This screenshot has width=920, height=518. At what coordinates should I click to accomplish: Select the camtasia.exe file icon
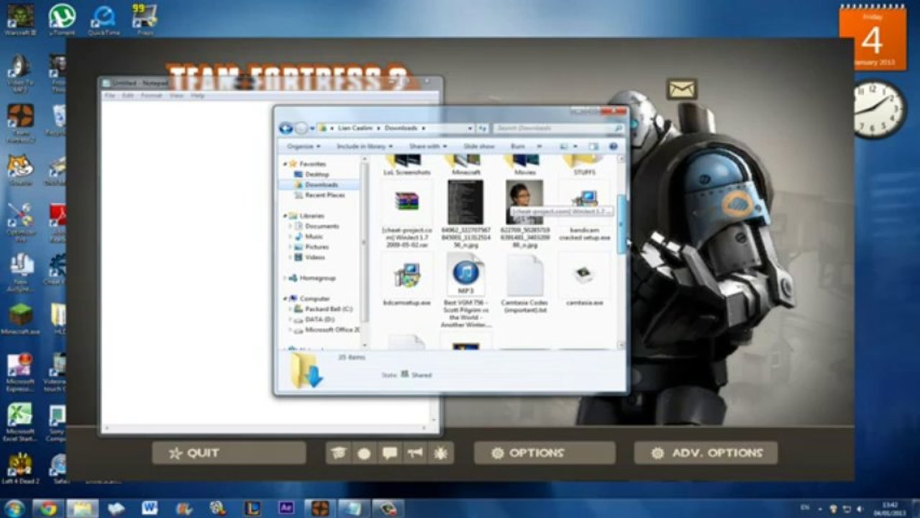583,276
